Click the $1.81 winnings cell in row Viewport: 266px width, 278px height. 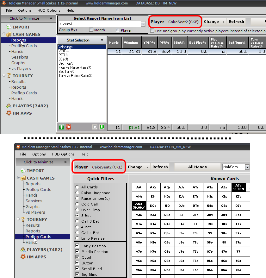click(x=132, y=52)
